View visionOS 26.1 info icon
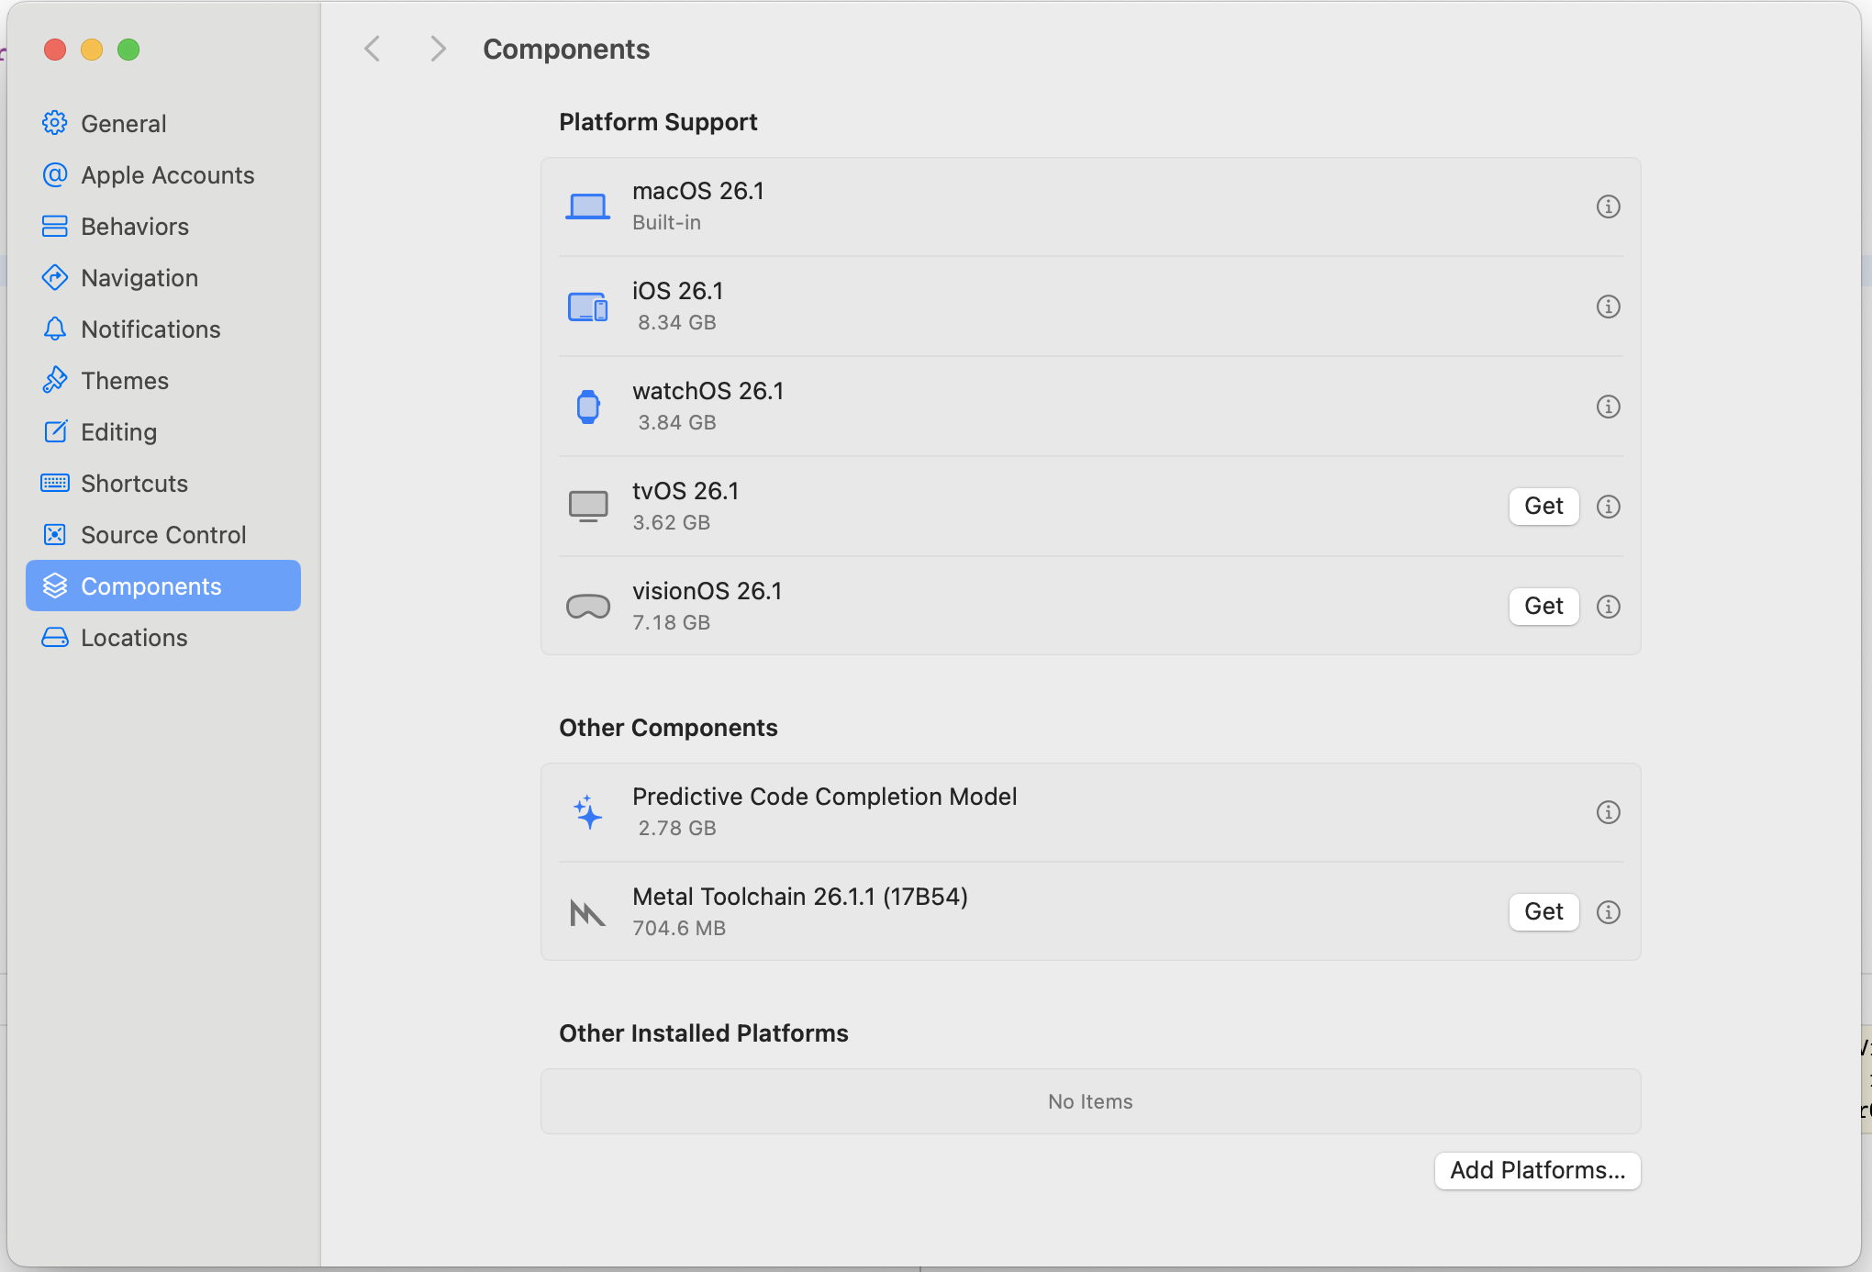 point(1608,607)
